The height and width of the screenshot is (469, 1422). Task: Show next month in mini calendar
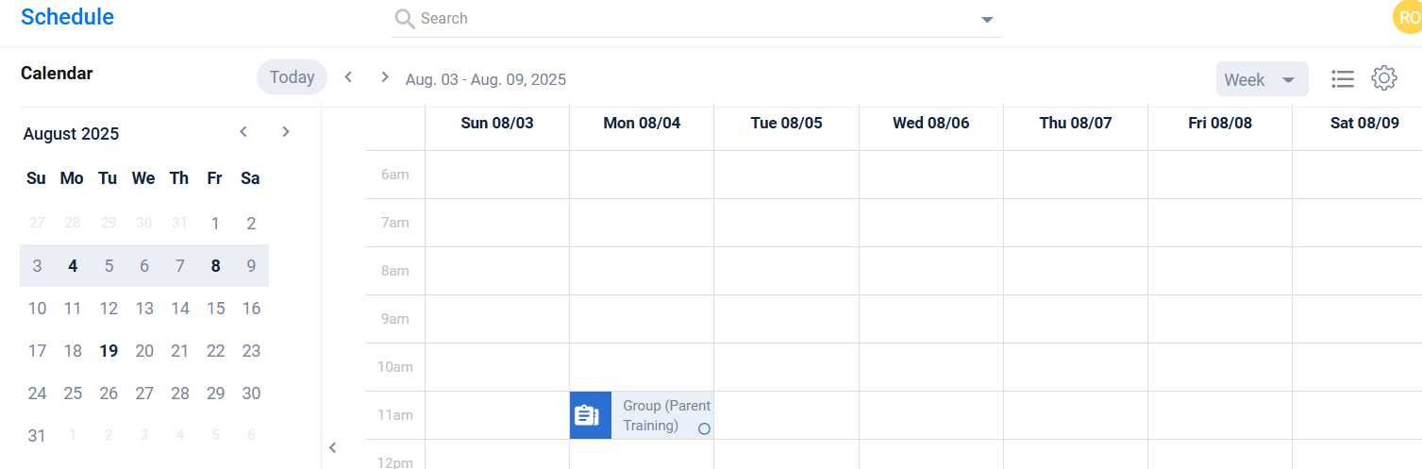pyautogui.click(x=286, y=132)
